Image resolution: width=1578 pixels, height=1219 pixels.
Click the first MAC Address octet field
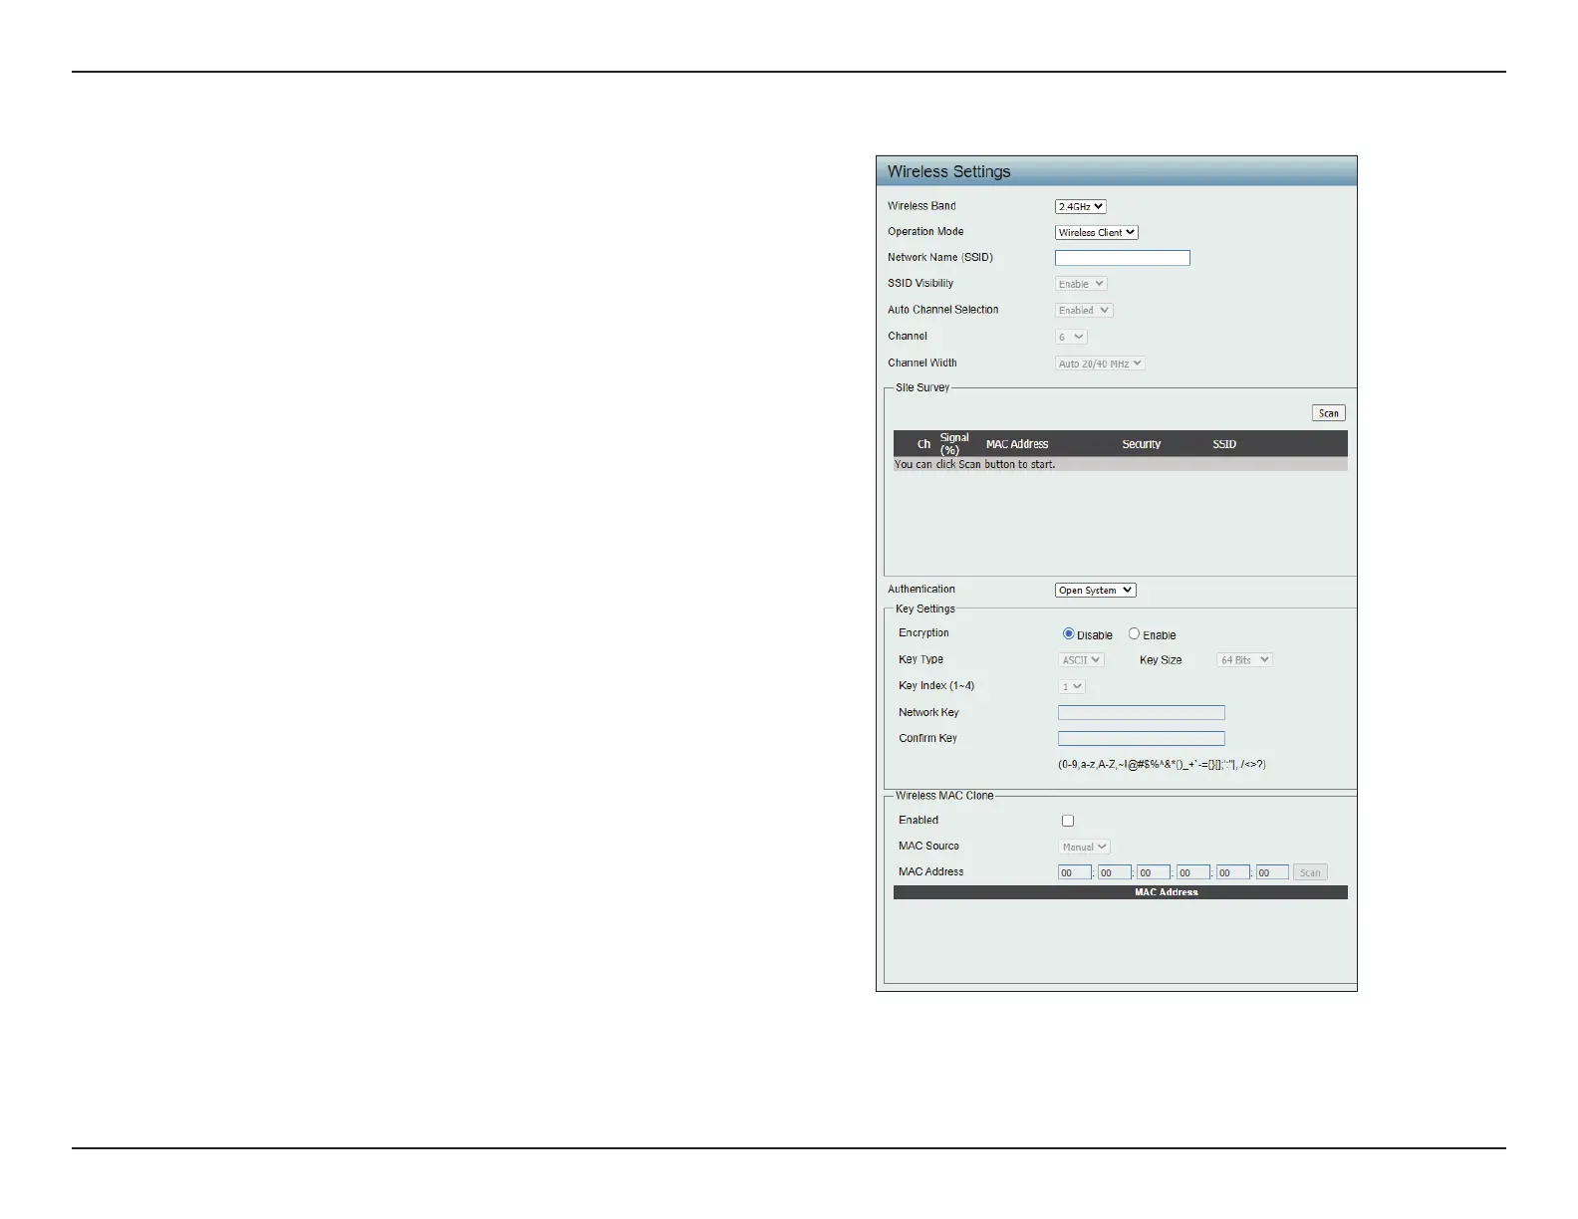coord(1075,873)
